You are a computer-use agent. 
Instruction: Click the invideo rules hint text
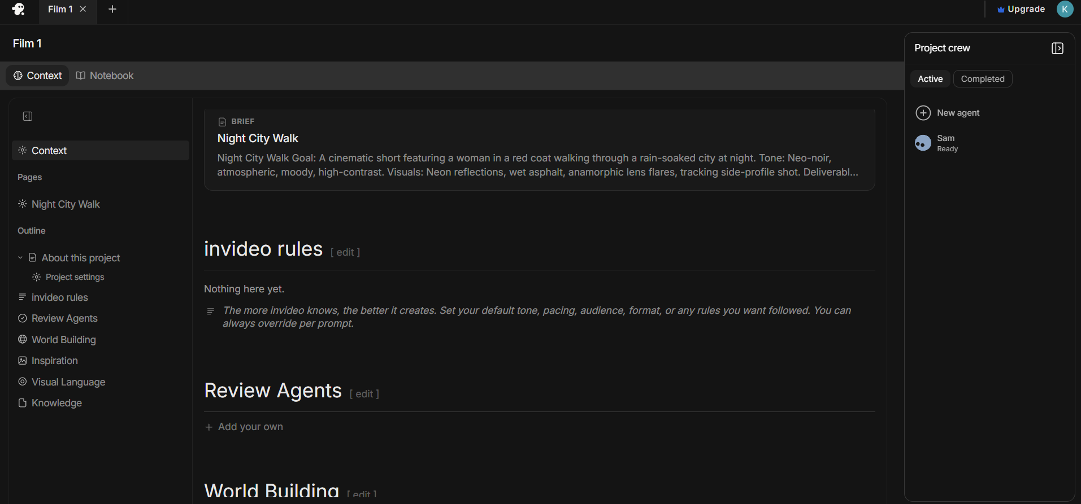coord(537,317)
